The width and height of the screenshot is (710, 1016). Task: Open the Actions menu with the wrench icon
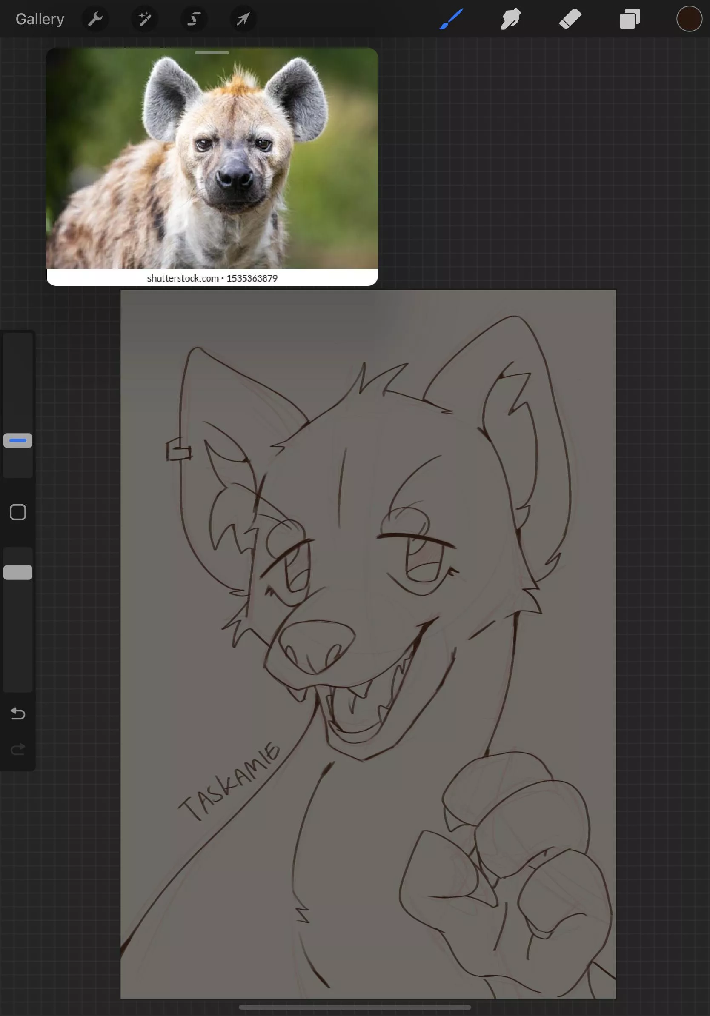95,19
